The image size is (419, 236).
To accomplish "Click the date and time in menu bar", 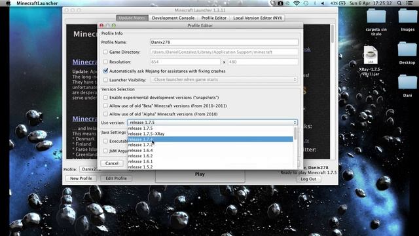I will click(371, 3).
